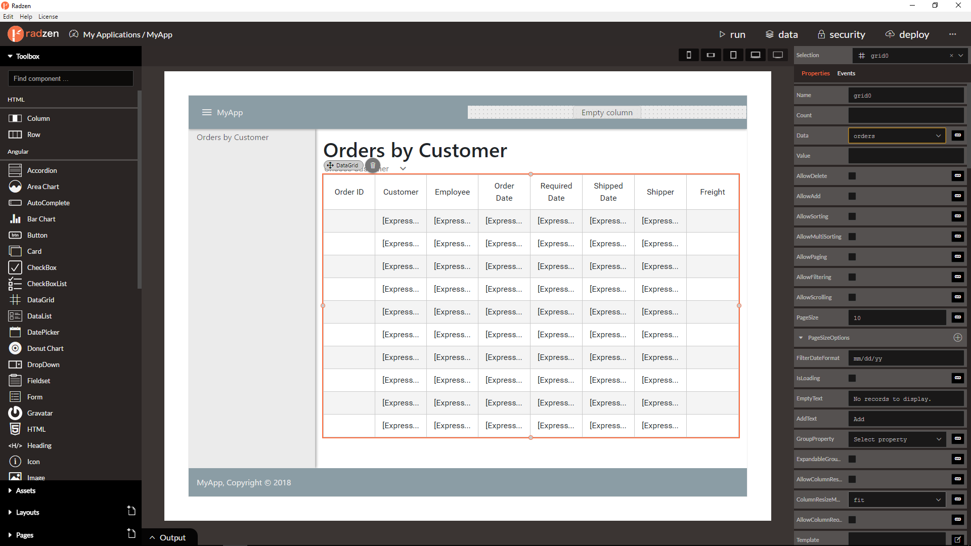Open the Template editor icon
Screen dimensions: 971x546
[x=957, y=540]
